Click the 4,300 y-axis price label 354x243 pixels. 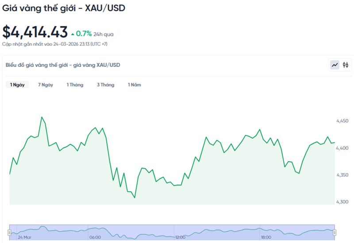342,202
